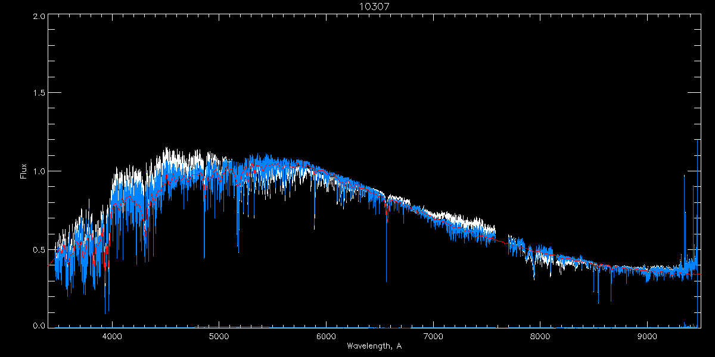Select the 5000 x-axis tick label

click(x=219, y=336)
